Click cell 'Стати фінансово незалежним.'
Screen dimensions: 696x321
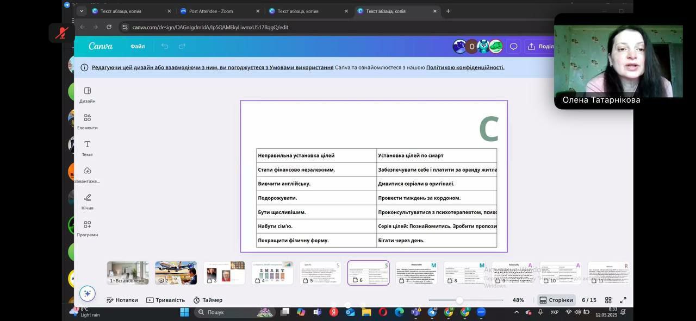pyautogui.click(x=316, y=169)
